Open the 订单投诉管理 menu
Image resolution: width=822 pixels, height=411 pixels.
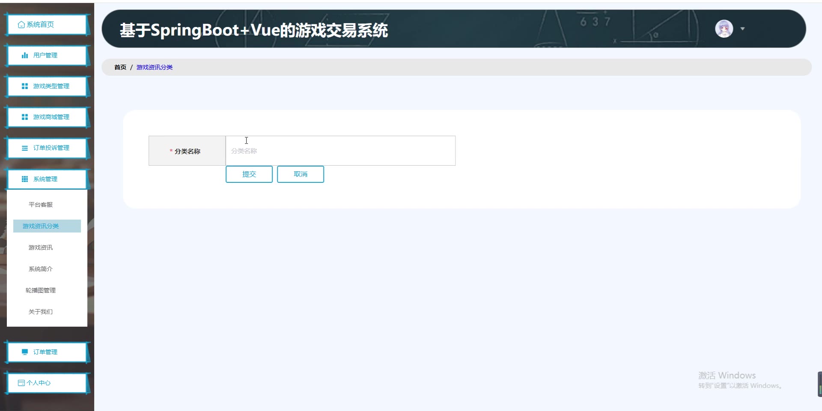47,148
